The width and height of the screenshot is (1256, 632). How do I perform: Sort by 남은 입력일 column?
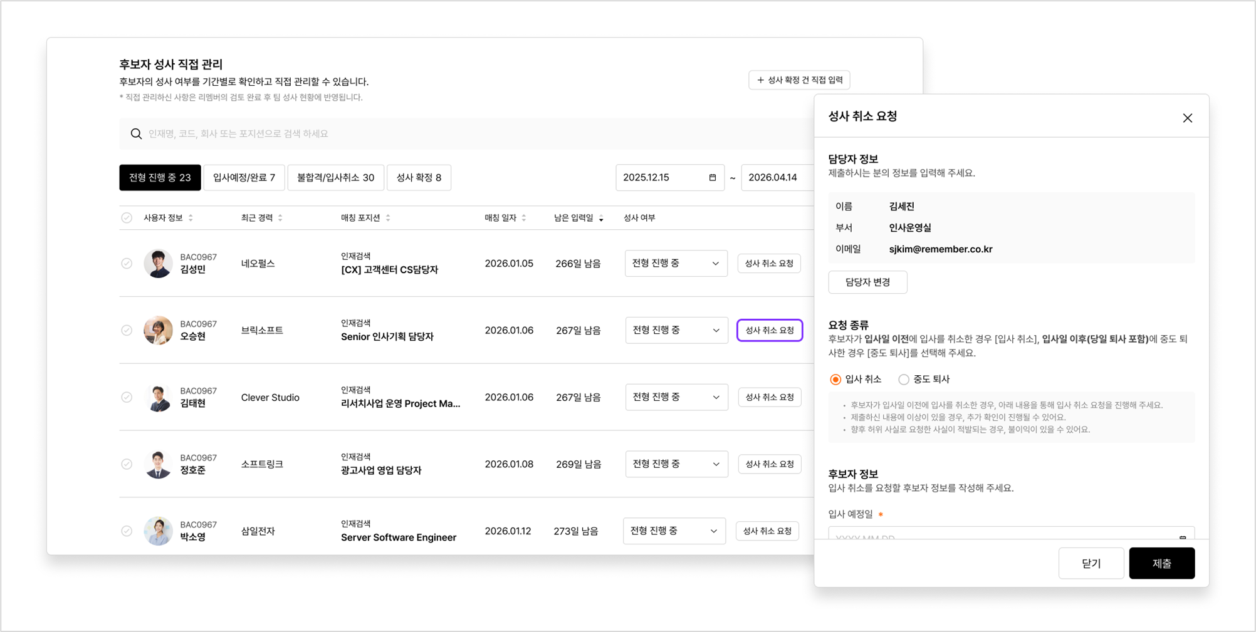(x=601, y=218)
